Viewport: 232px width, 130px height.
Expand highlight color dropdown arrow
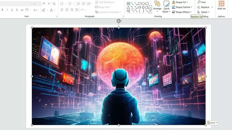pos(47,10)
